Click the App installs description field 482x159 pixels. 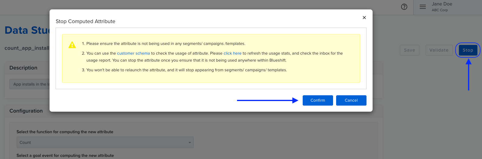point(30,84)
